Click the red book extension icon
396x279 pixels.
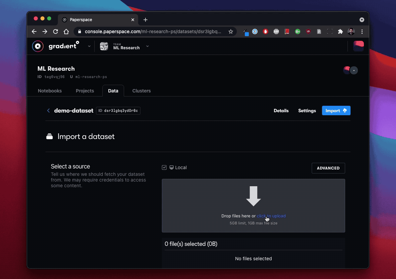(287, 31)
